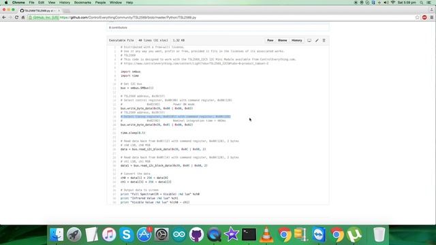Viewport: 436px width, 245px height.
Task: Click the 'bus = smbus.SMBus(1)' line
Action: 137,88
